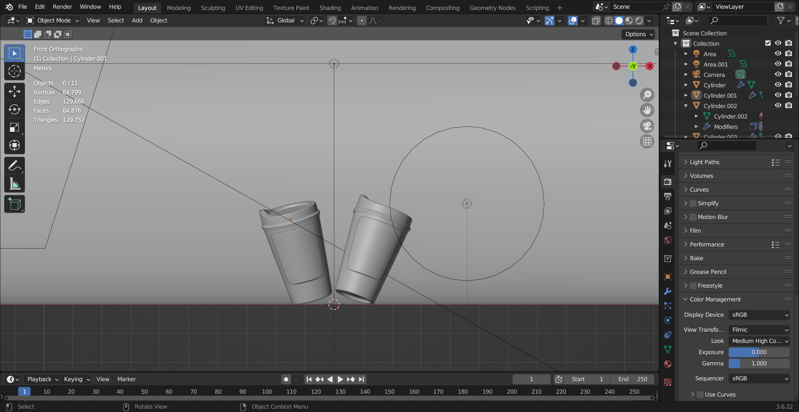Screen dimensions: 799x412
Task: Select the Measure tool
Action: [15, 184]
